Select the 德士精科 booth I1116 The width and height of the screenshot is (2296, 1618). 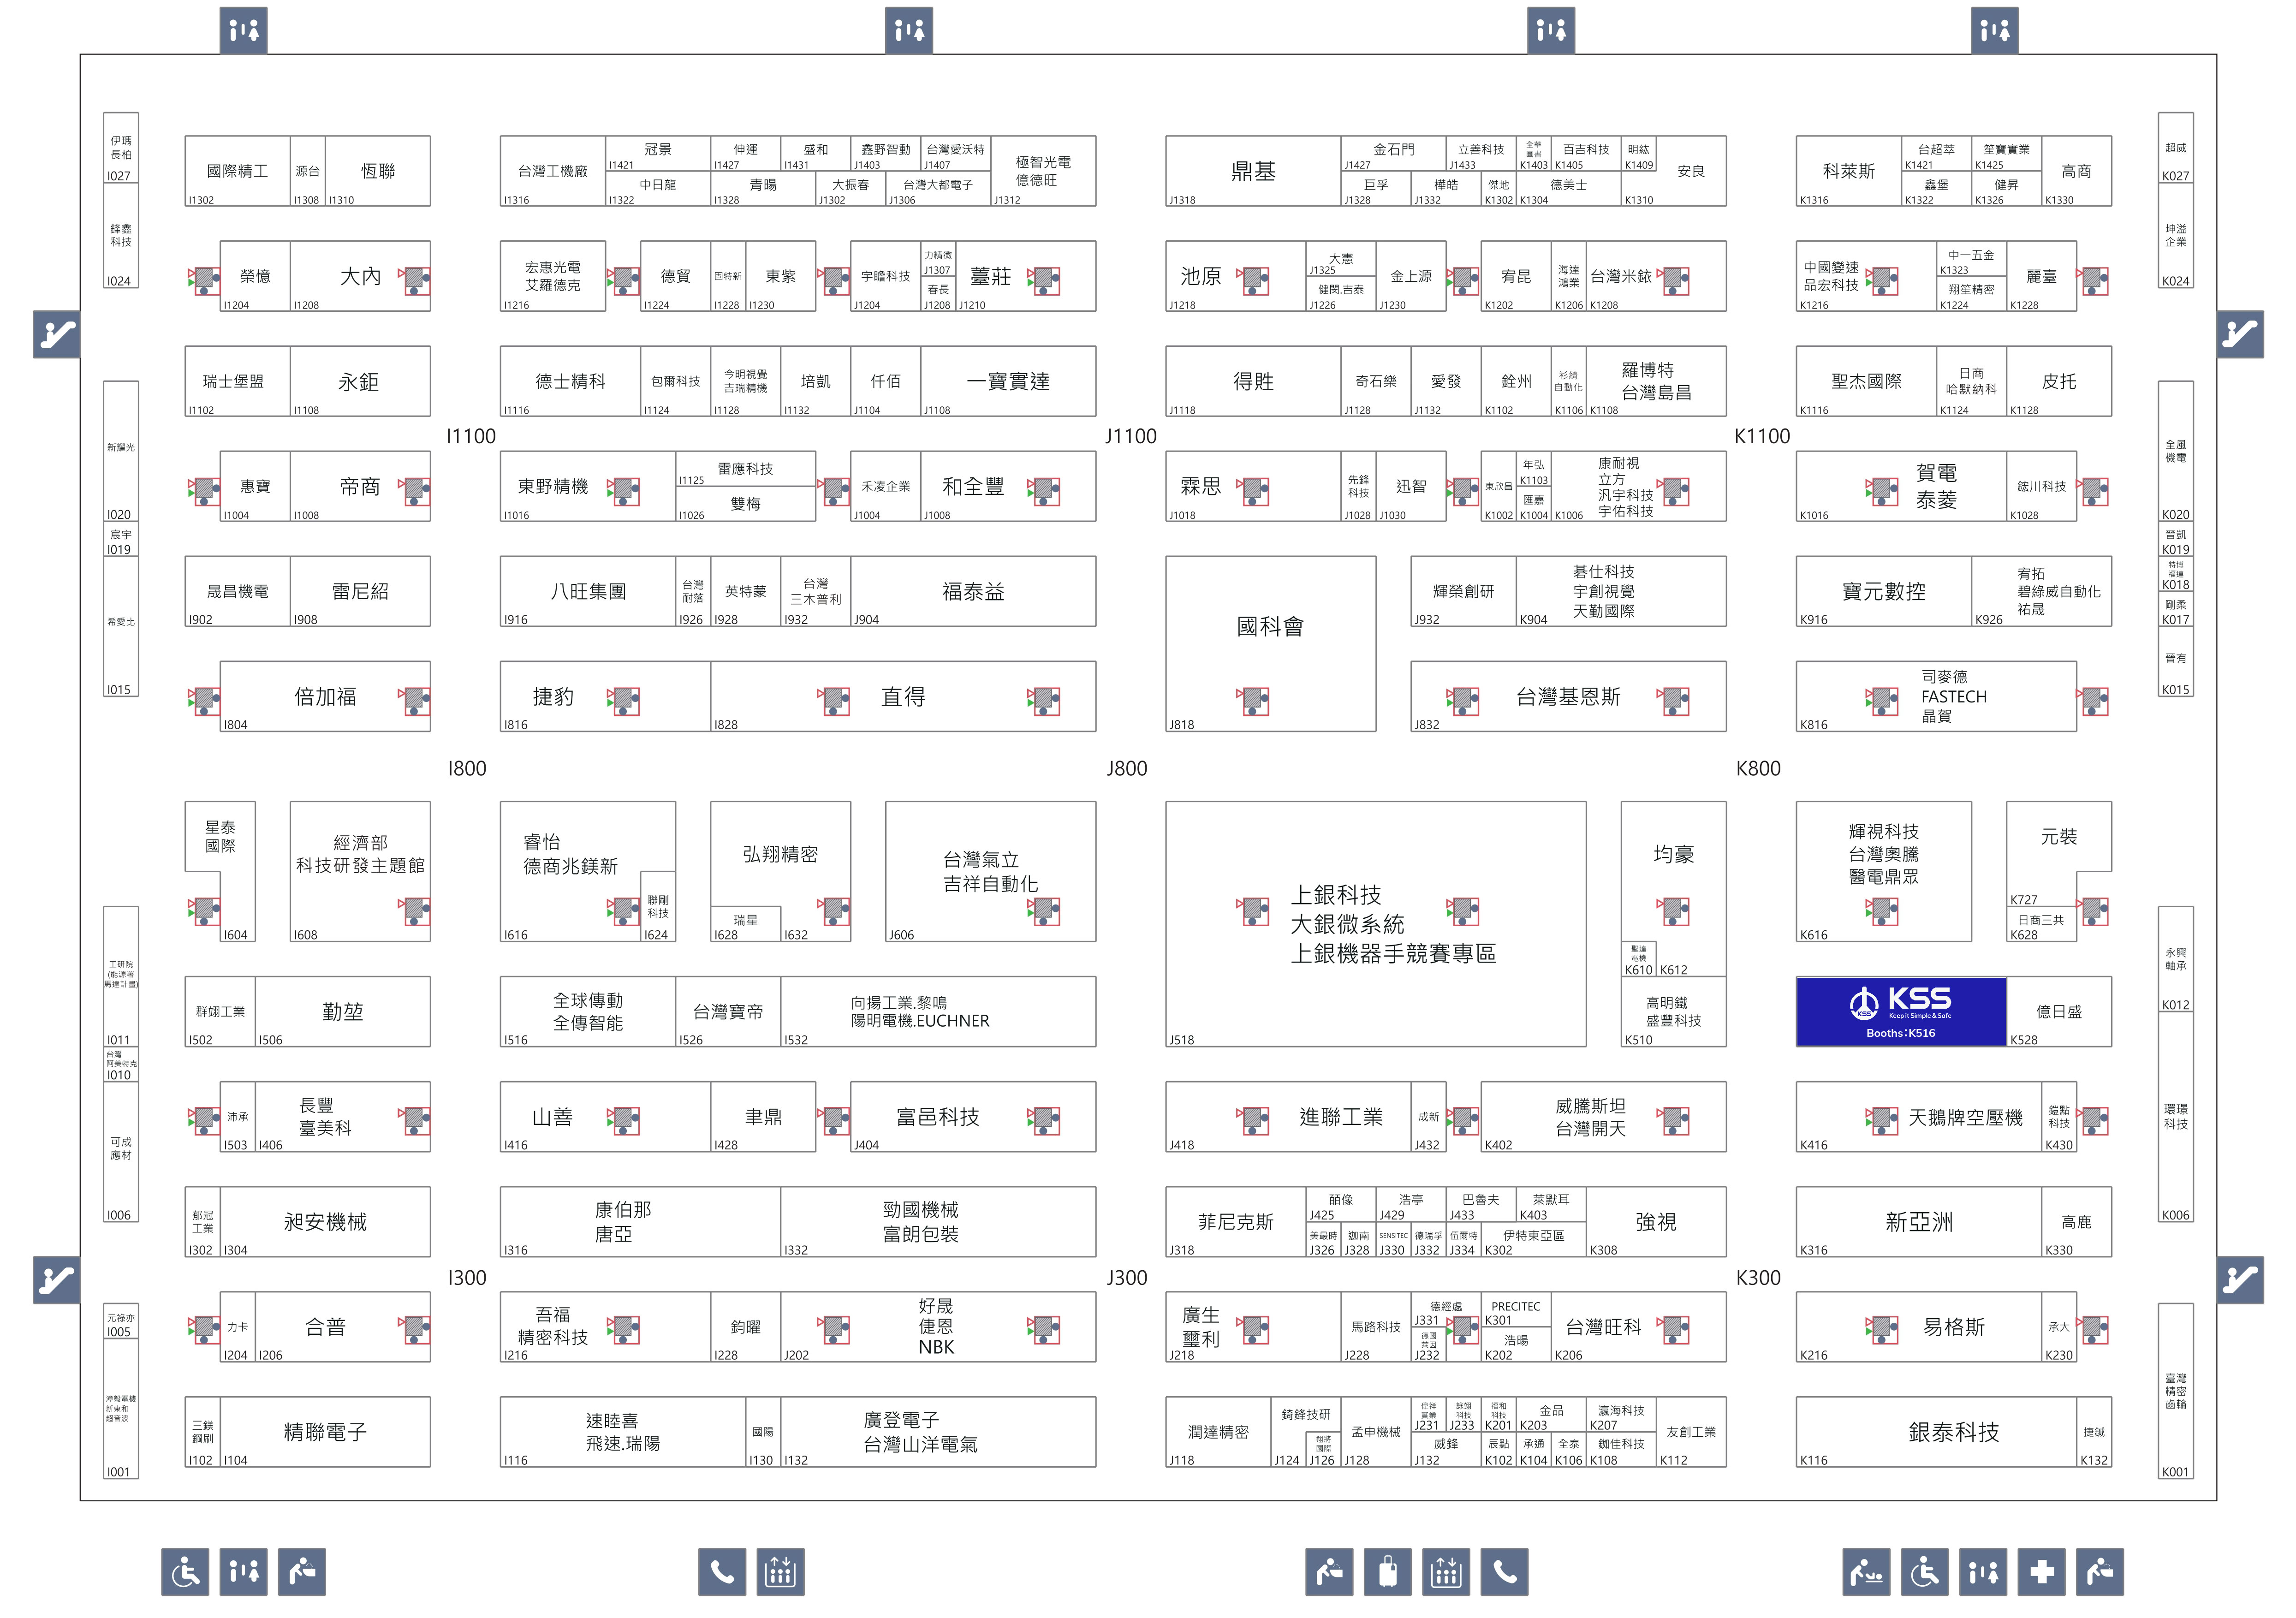click(570, 381)
